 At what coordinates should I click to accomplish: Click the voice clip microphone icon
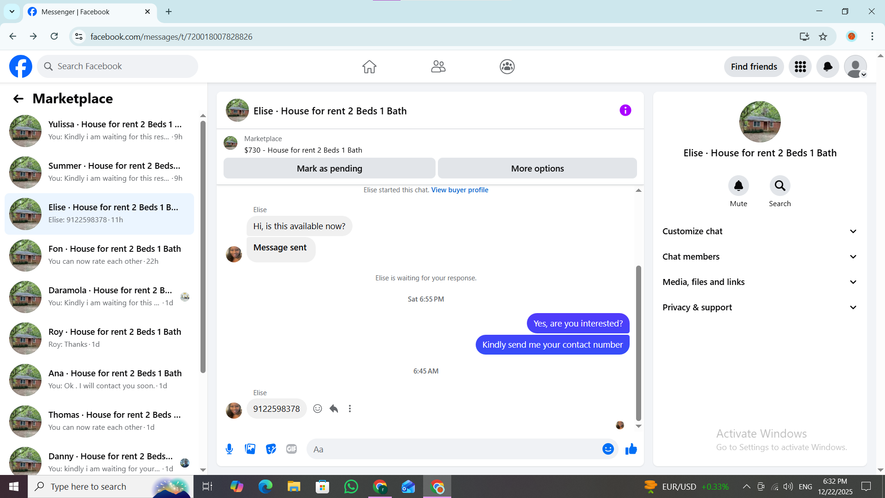point(229,449)
